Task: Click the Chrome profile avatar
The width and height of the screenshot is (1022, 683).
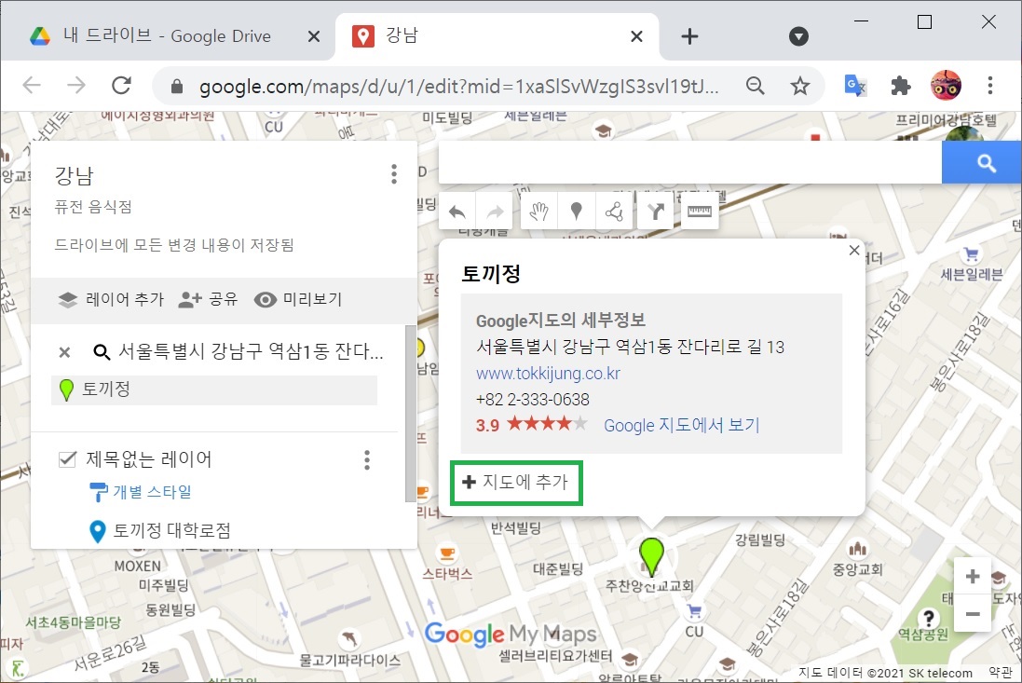Action: pyautogui.click(x=946, y=86)
